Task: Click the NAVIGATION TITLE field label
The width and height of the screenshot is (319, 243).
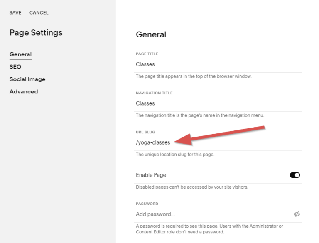Action: point(154,93)
